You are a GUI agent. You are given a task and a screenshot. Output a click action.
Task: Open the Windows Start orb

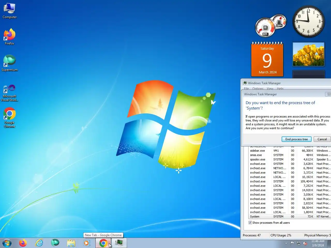click(7, 243)
